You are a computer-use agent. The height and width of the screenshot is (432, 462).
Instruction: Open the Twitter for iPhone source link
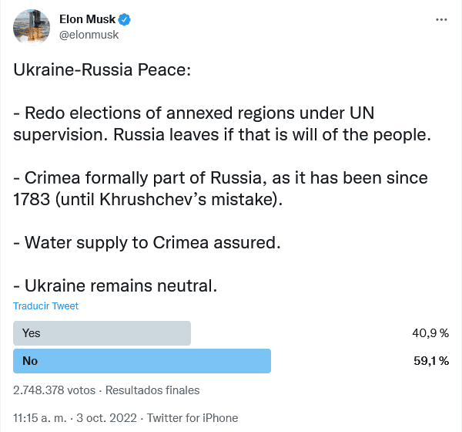pos(192,418)
